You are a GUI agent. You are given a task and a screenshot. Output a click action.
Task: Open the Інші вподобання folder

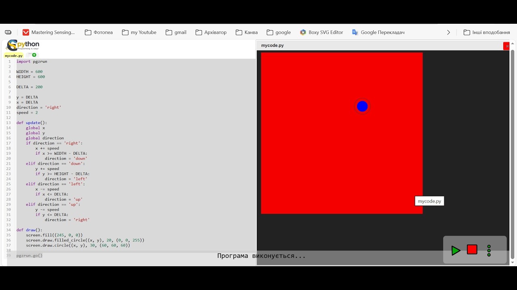coord(487,32)
